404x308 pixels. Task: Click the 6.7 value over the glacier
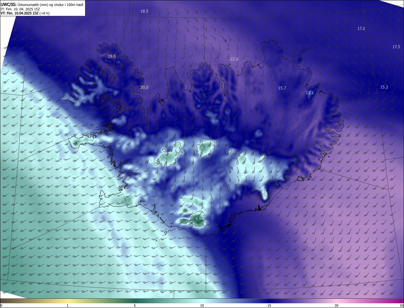coord(167,156)
